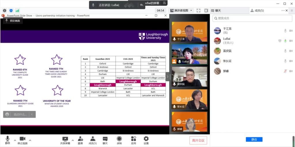Open 成员(5) in bottom toolbar
Viewport: 295px width, 147px height.
[x=92, y=140]
